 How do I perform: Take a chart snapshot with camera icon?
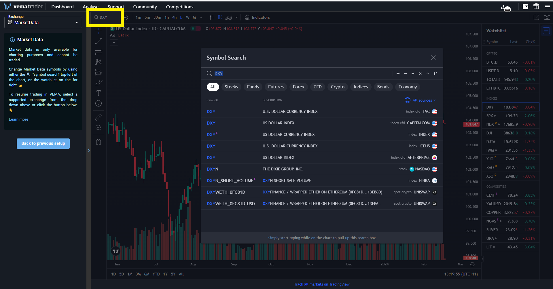[547, 17]
